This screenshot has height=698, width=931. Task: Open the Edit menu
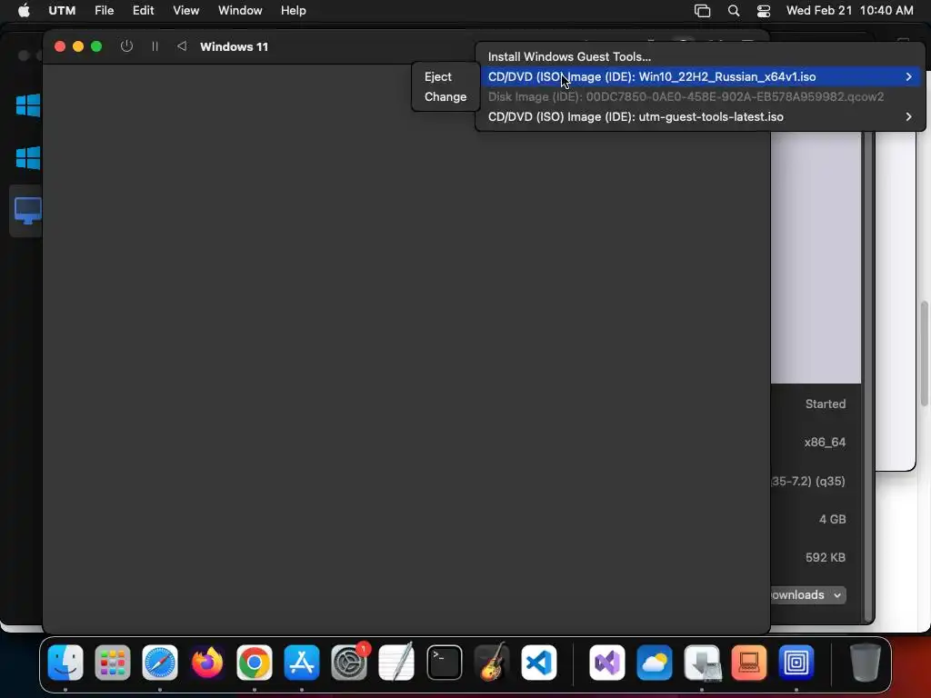(x=143, y=11)
